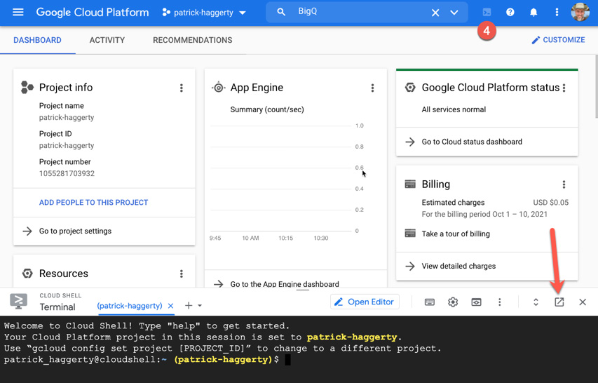598x383 pixels.
Task: Click the Project number value 1055281703932
Action: point(67,173)
